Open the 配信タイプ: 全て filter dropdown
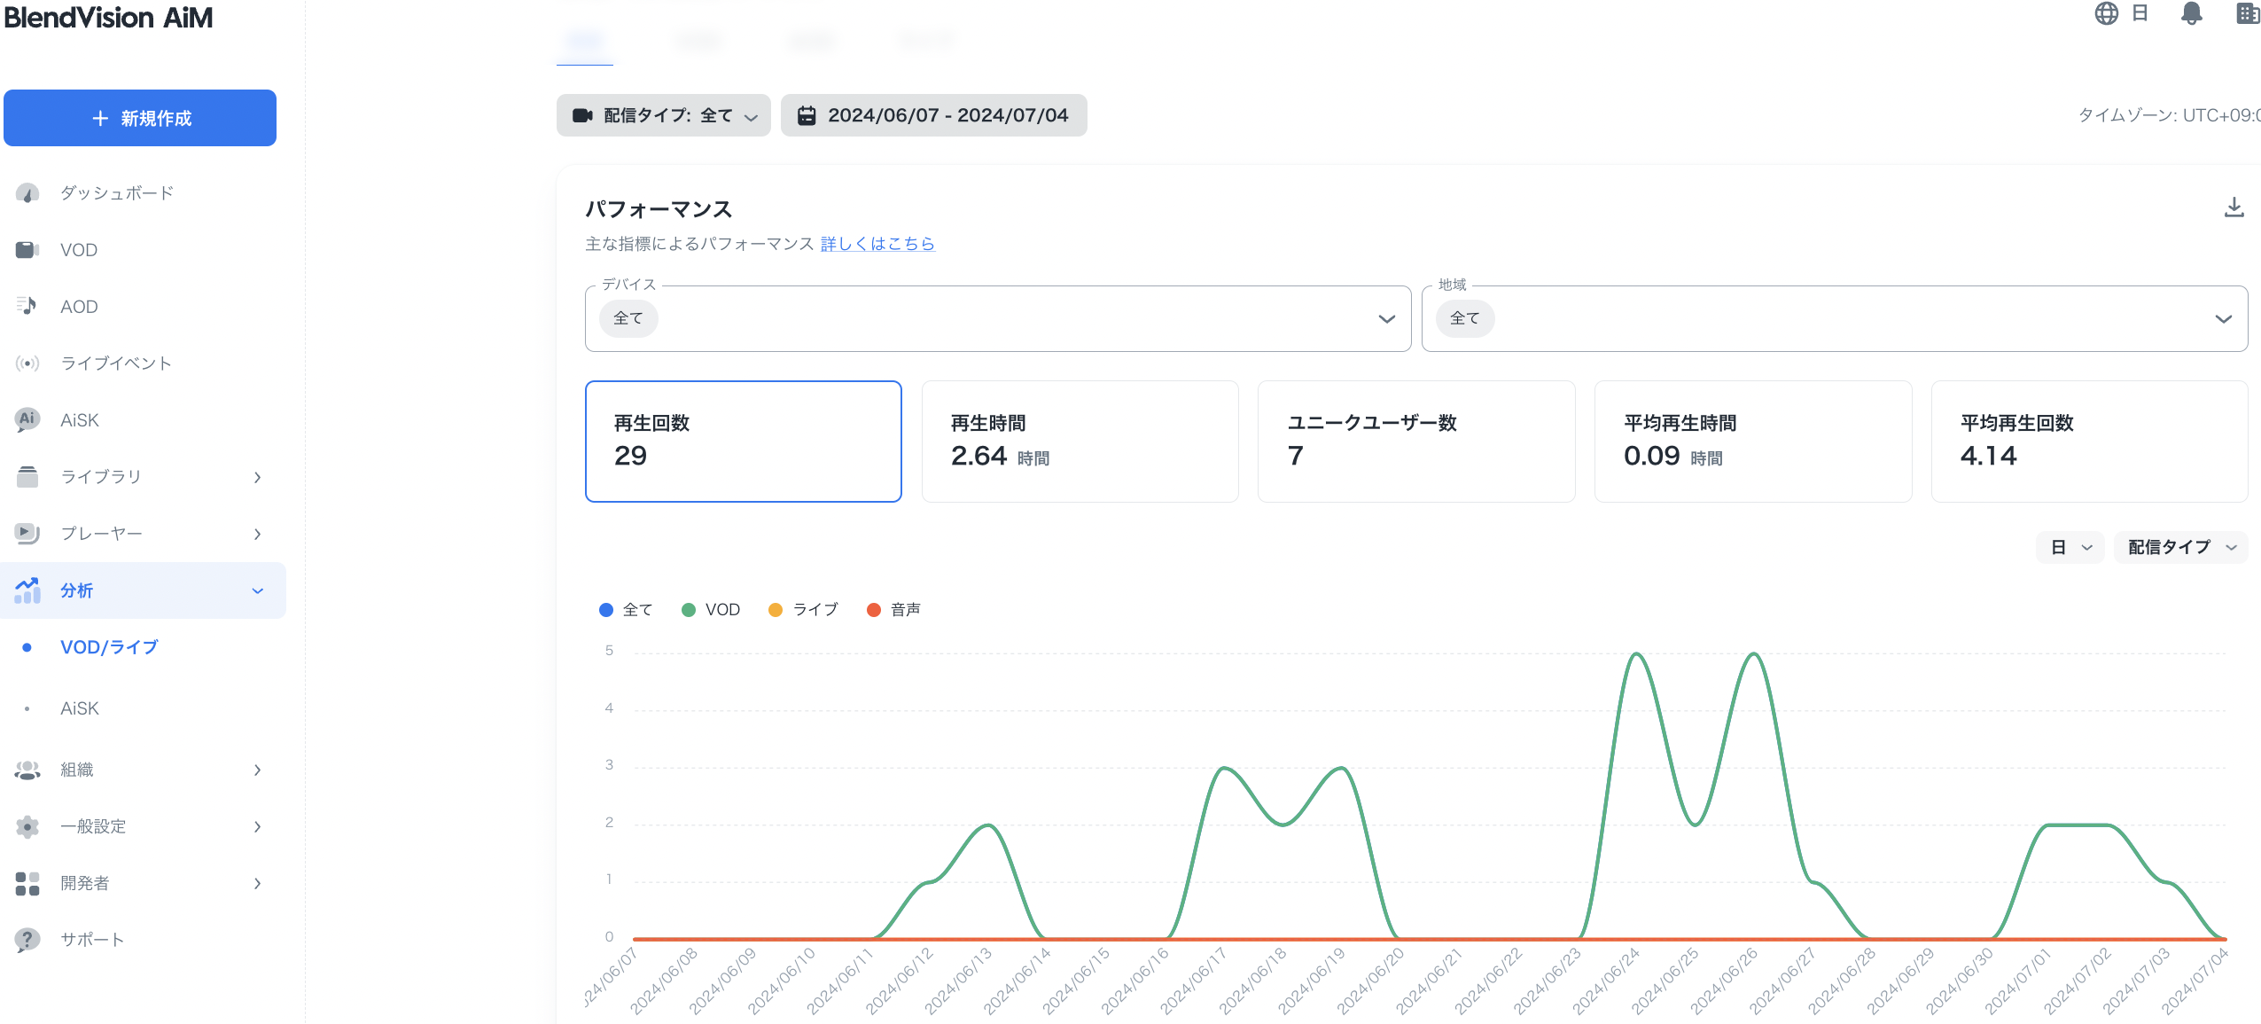 (x=663, y=115)
